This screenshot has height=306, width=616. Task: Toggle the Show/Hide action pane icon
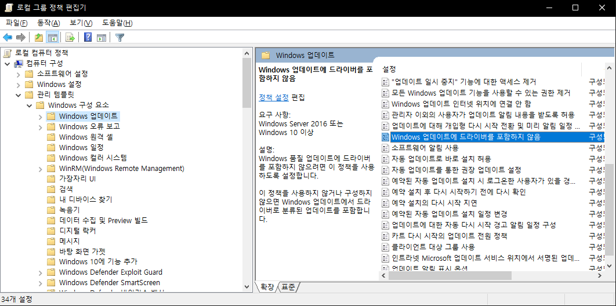click(x=102, y=38)
